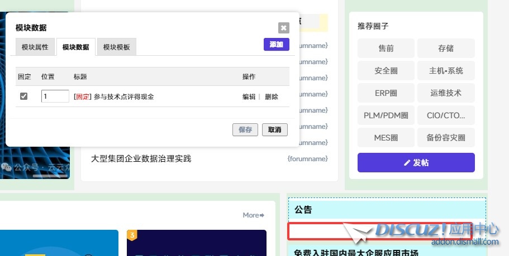Click the 位置 column header
Screen dimensions: 509x256
[x=47, y=77]
